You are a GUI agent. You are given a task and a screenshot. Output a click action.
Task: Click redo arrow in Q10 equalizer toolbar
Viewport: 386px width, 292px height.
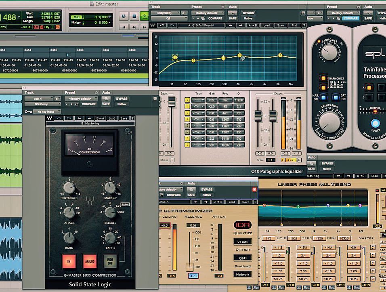pyautogui.click(x=172, y=25)
